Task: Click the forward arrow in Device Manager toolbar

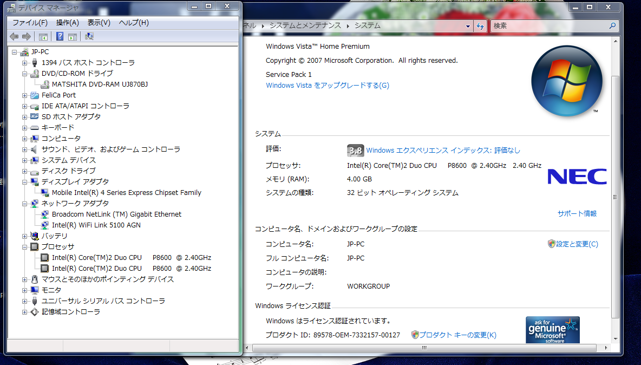Action: point(27,37)
